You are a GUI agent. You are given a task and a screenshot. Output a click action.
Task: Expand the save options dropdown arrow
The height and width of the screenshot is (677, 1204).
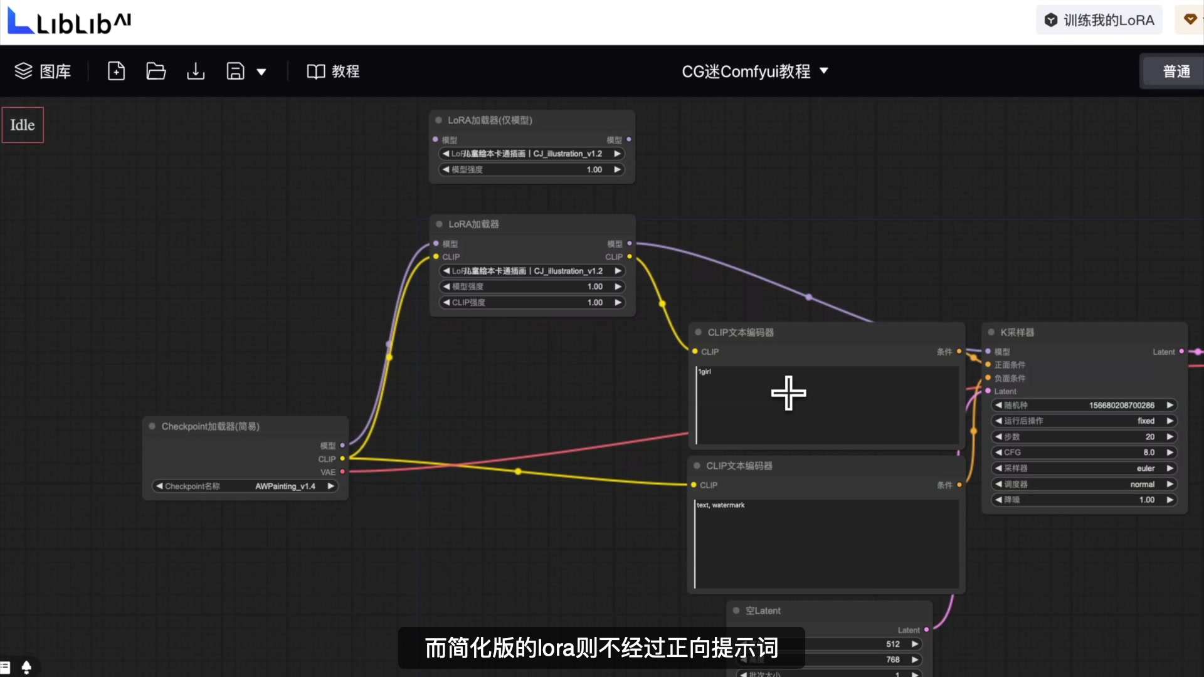(x=261, y=72)
